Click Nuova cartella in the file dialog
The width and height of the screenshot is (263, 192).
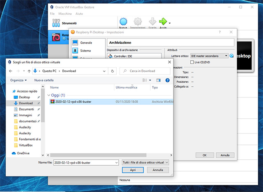click(x=44, y=80)
